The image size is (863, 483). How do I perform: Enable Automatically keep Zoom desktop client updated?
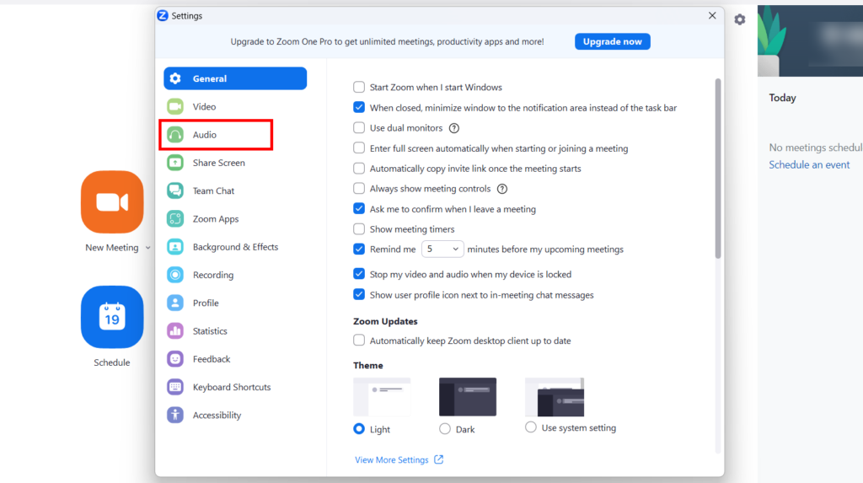(359, 341)
